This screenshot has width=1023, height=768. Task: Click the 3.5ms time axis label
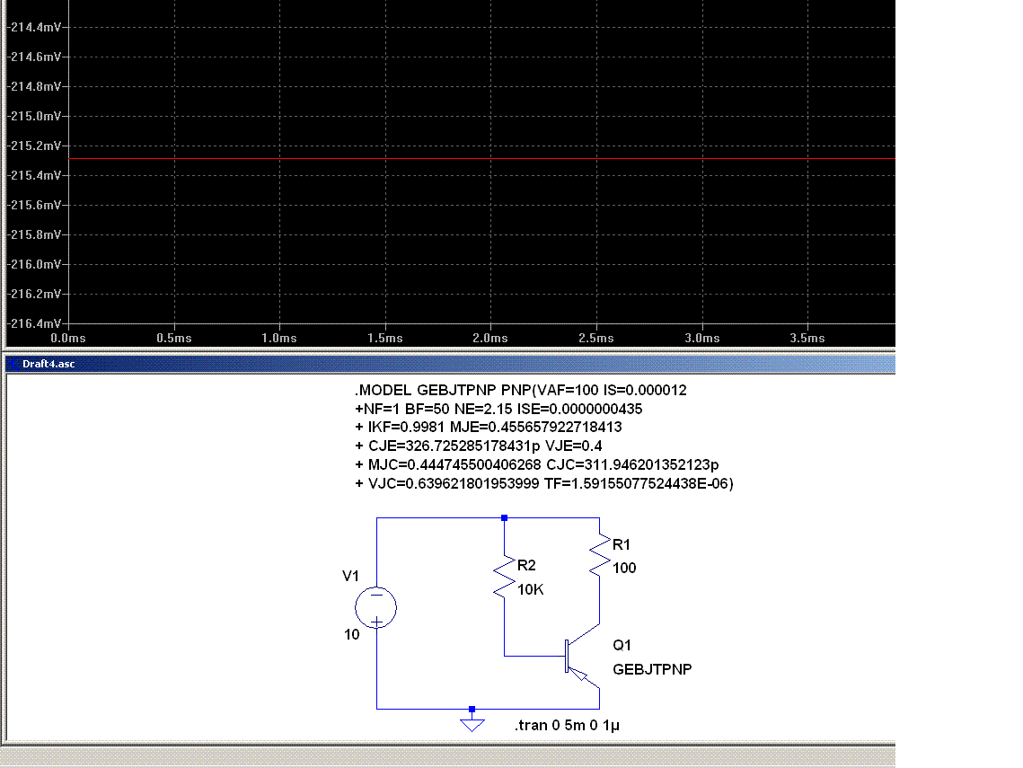[807, 338]
